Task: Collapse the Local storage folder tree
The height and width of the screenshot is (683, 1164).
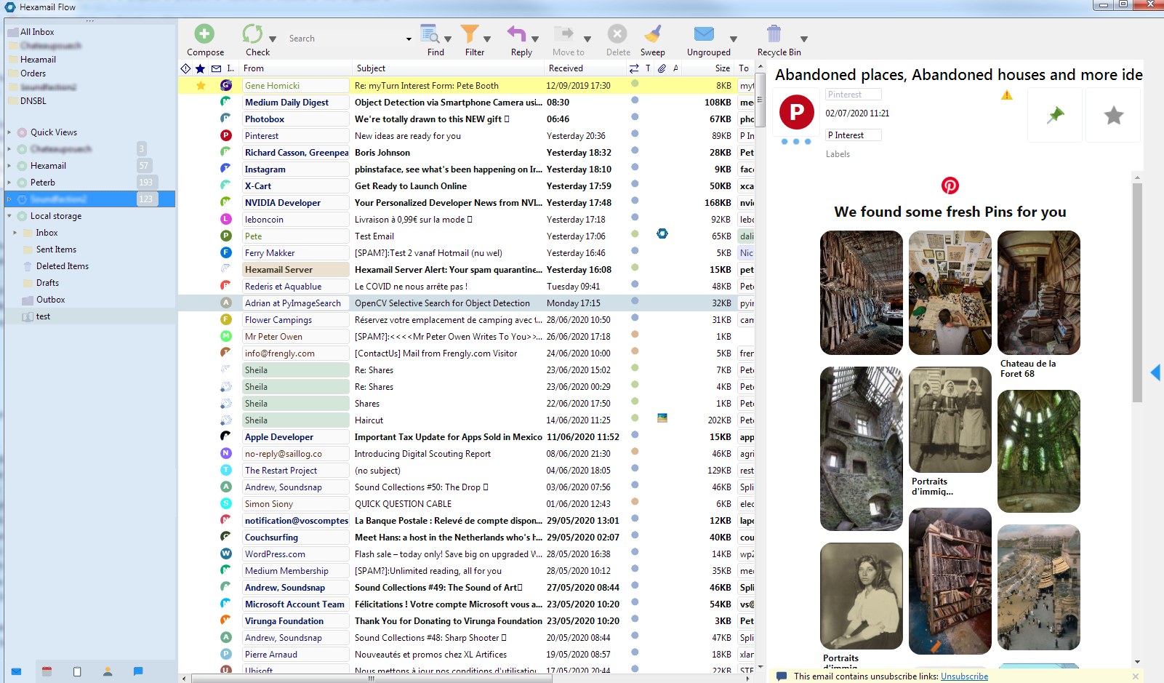Action: (9, 216)
